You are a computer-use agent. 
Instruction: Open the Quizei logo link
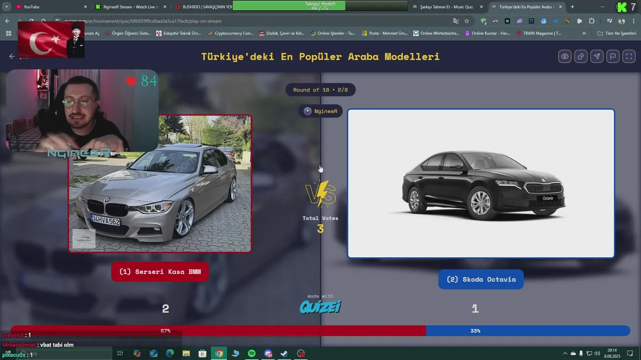(320, 306)
